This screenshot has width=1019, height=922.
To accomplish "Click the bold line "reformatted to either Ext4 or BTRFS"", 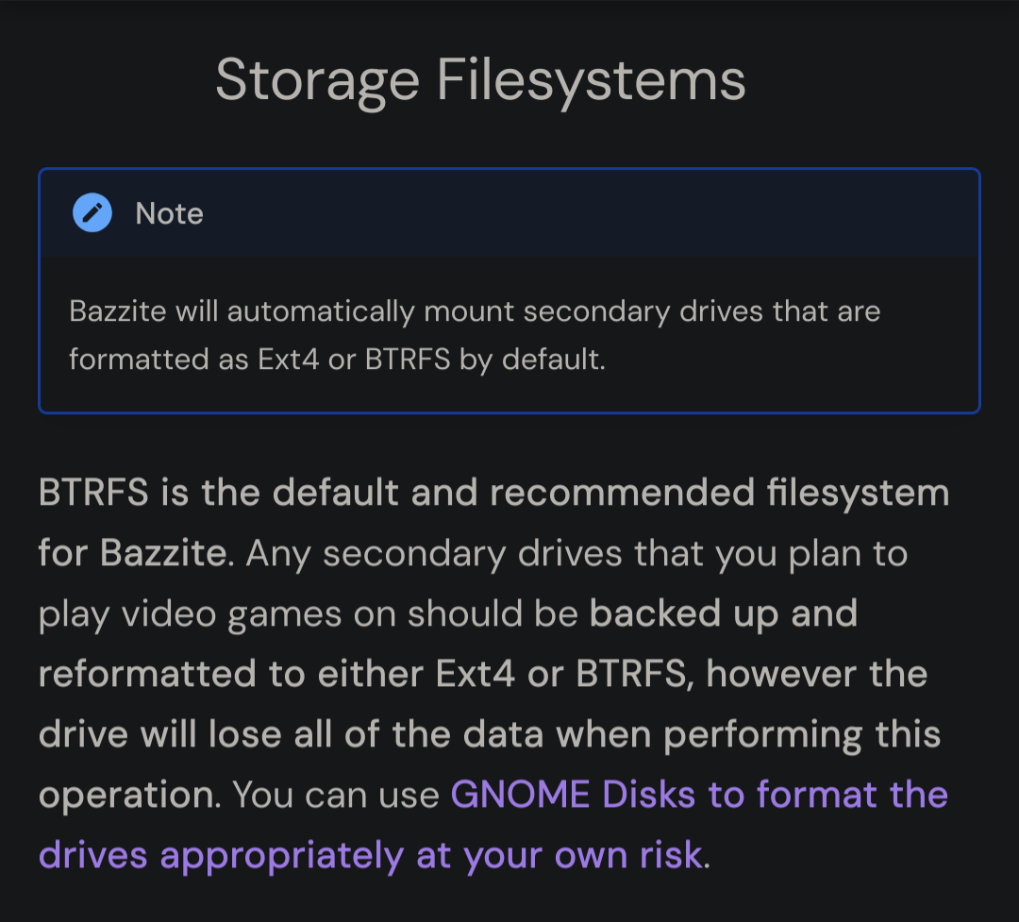I will click(x=362, y=674).
